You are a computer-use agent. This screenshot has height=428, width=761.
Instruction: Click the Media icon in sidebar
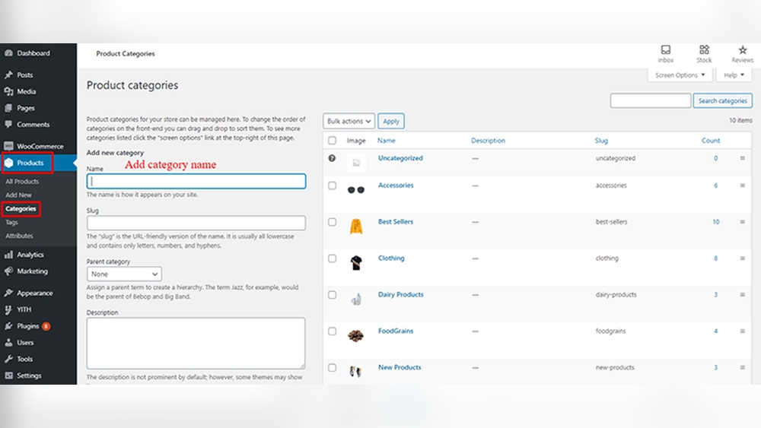tap(8, 92)
